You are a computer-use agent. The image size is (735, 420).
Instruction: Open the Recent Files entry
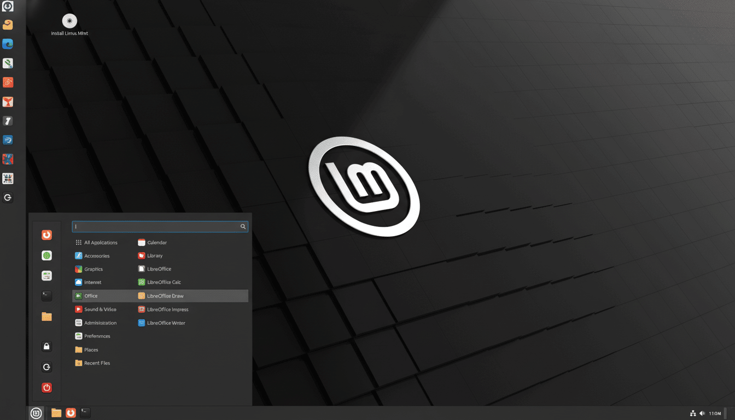pyautogui.click(x=97, y=363)
